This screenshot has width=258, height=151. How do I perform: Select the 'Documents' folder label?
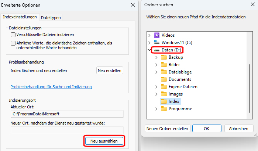coord(180,79)
